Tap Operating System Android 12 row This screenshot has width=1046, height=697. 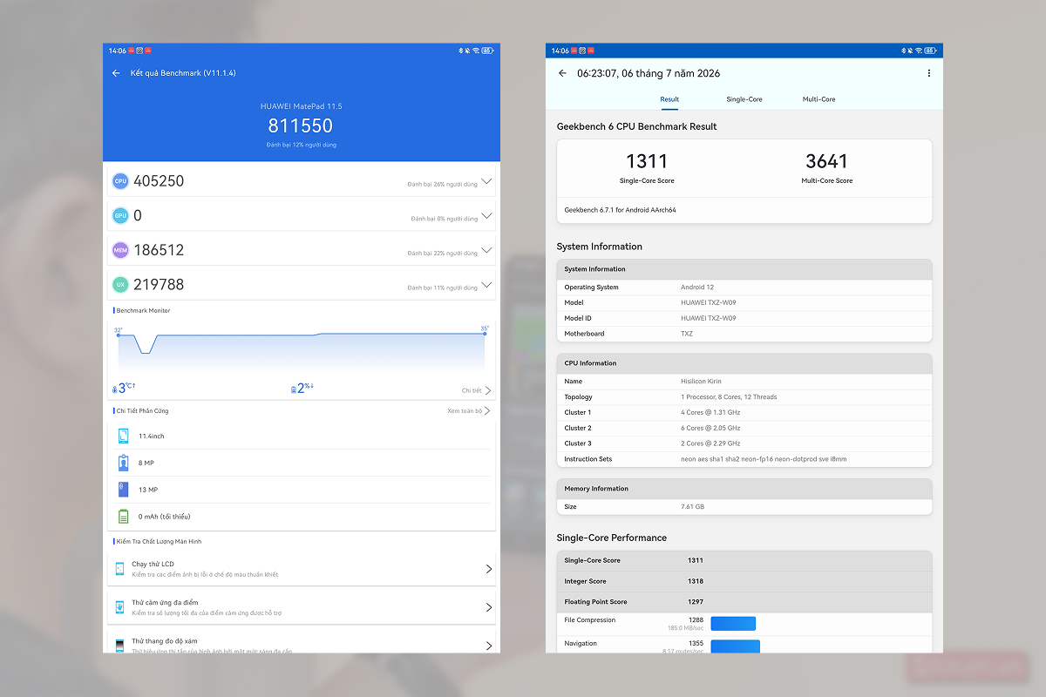744,287
